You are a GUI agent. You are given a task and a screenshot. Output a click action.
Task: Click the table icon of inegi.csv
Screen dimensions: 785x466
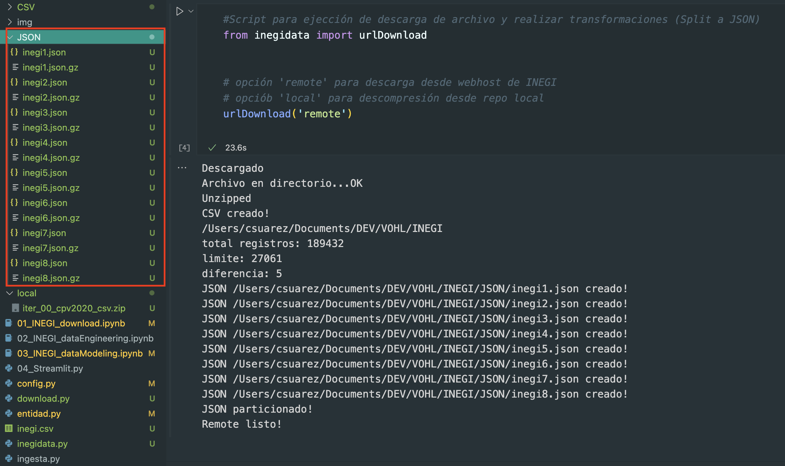[x=9, y=428]
